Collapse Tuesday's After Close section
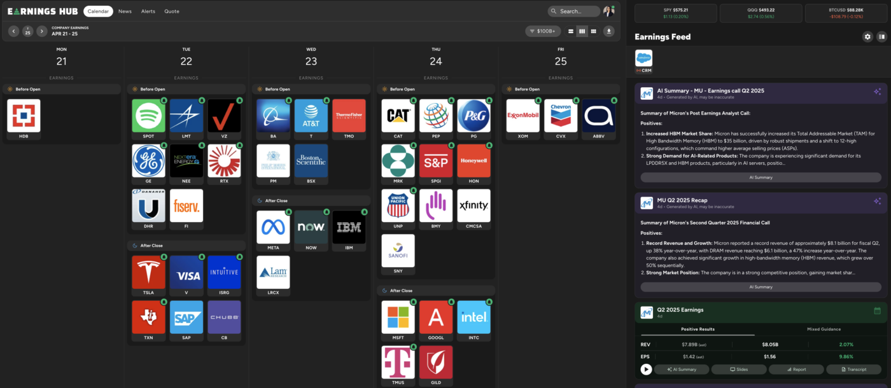Image resolution: width=891 pixels, height=388 pixels. click(186, 246)
